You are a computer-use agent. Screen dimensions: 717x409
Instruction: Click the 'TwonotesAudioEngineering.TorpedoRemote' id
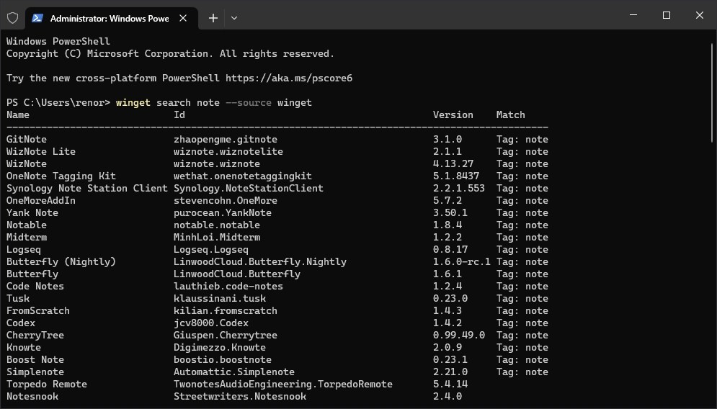point(283,385)
